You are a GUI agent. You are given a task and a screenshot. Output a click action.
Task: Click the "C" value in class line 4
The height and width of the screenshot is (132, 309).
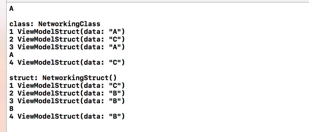(114, 62)
